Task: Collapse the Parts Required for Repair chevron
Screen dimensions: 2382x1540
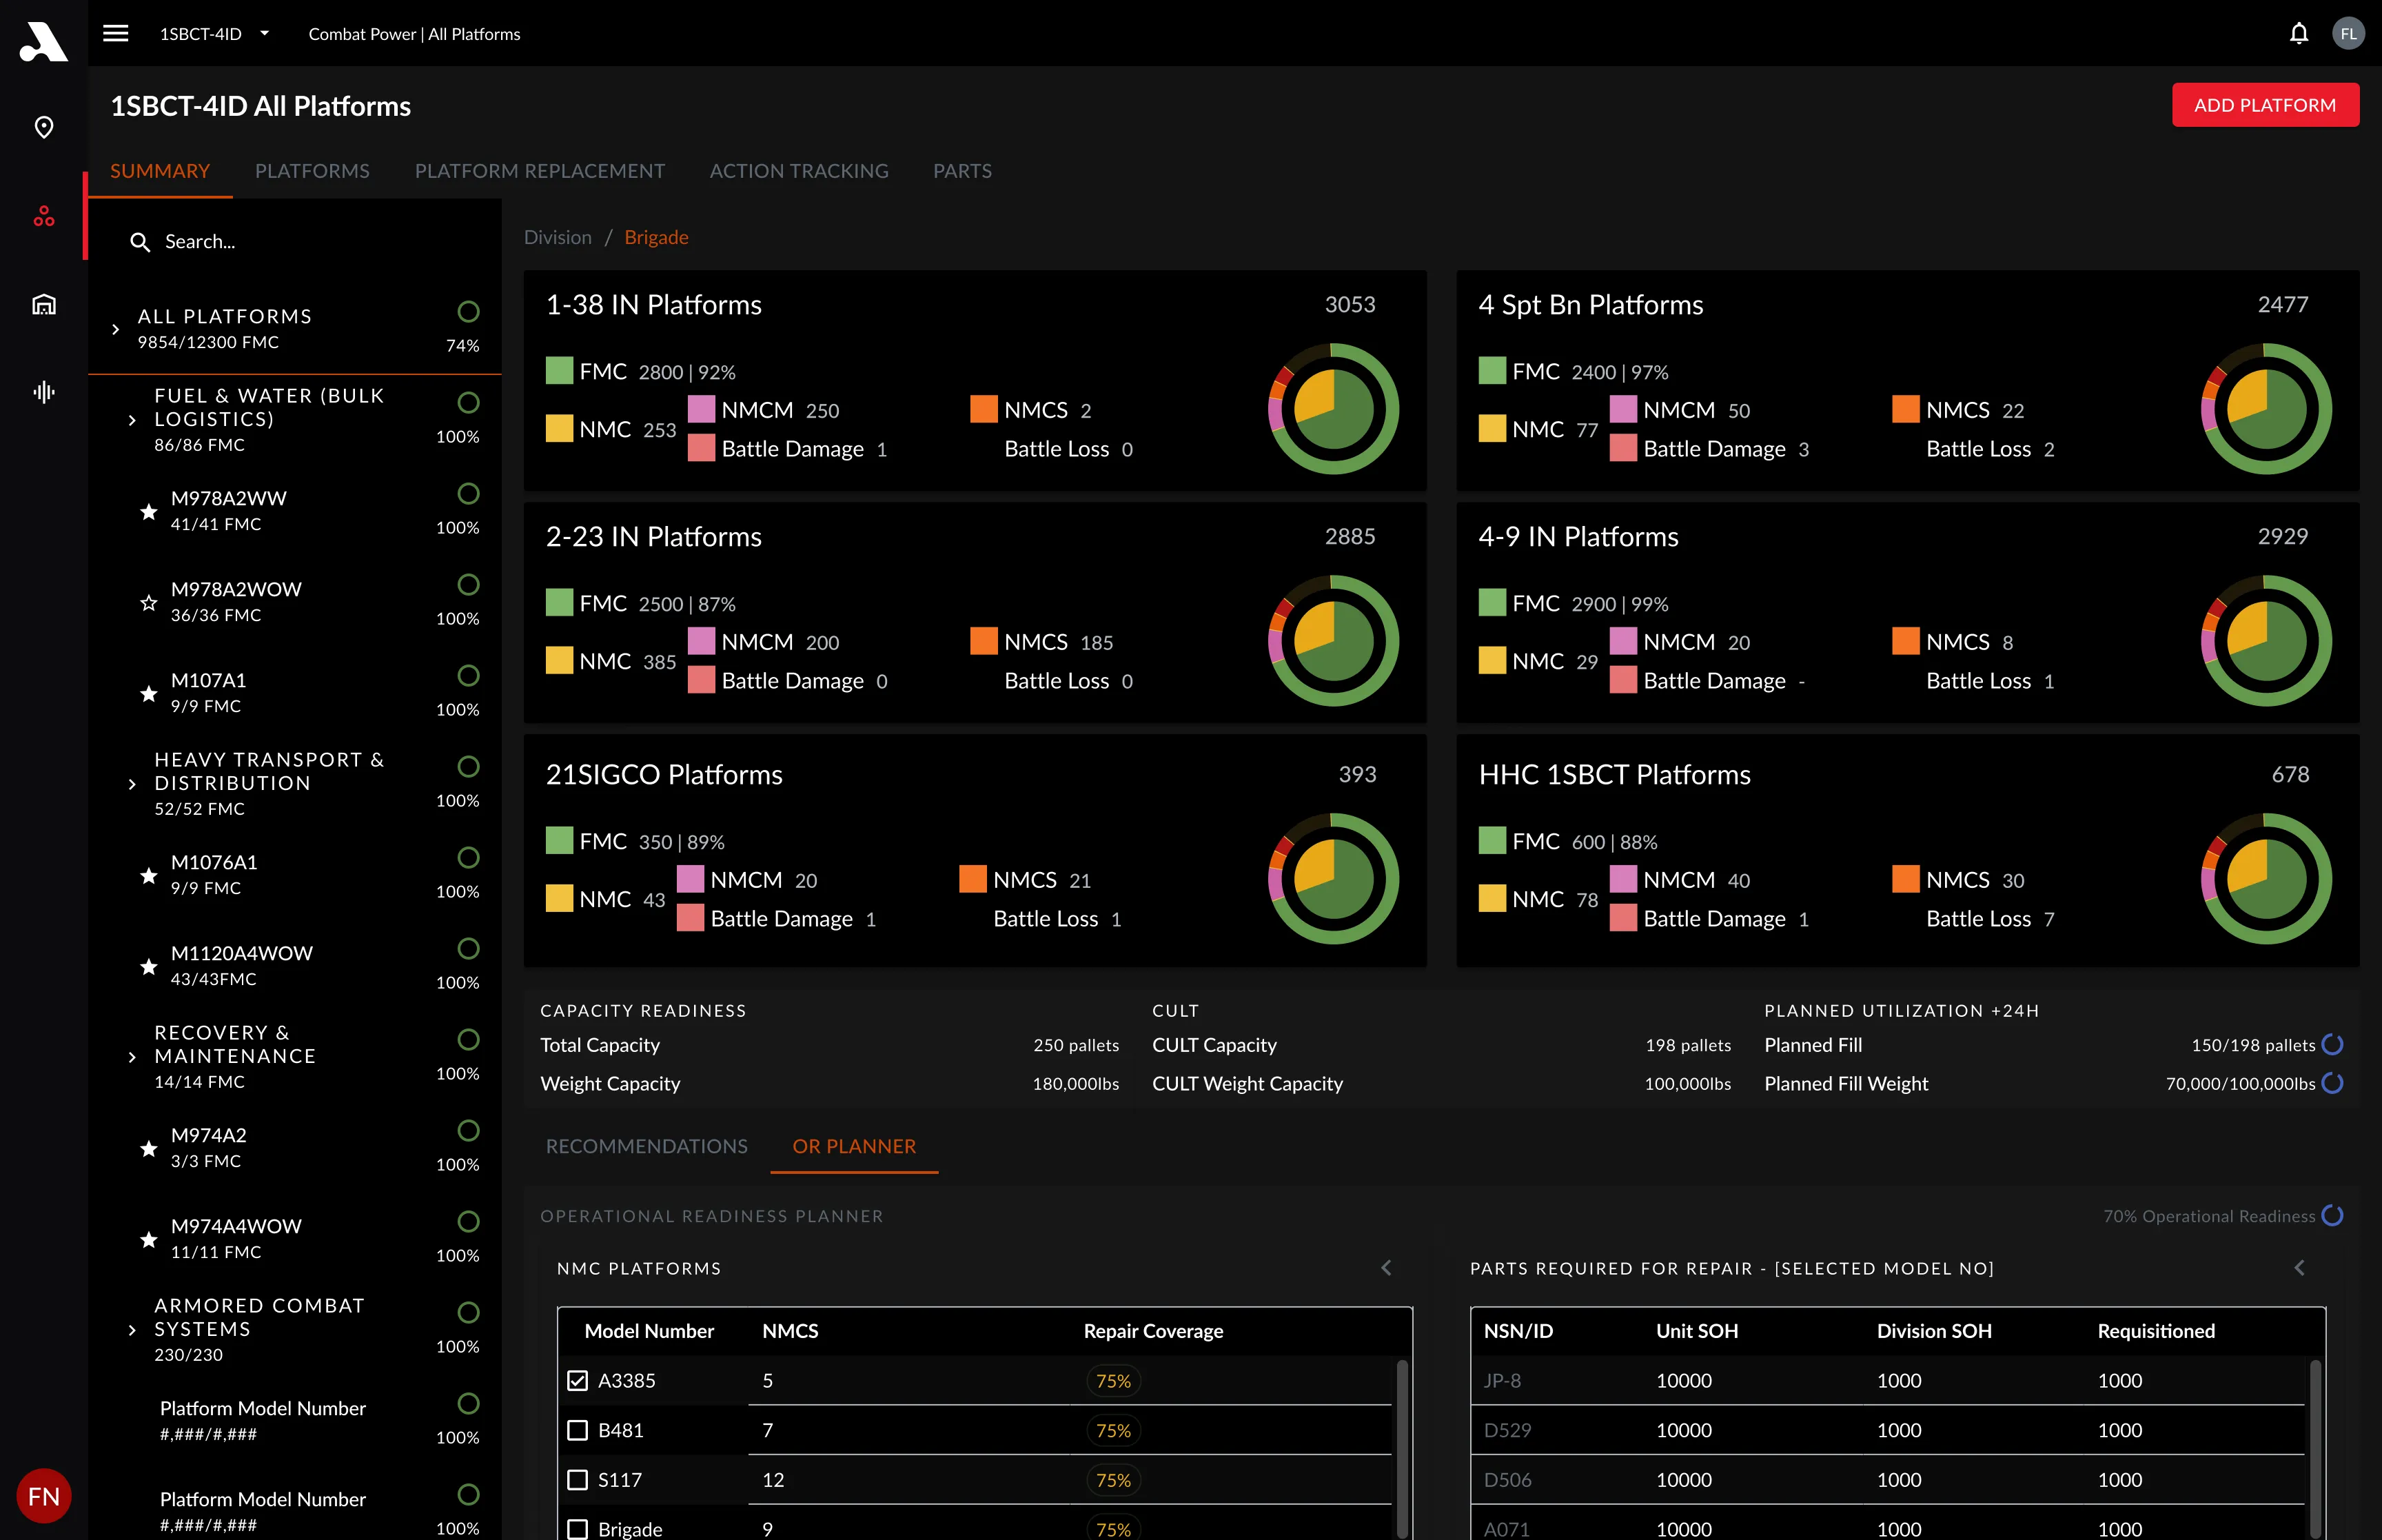Action: 2300,1268
